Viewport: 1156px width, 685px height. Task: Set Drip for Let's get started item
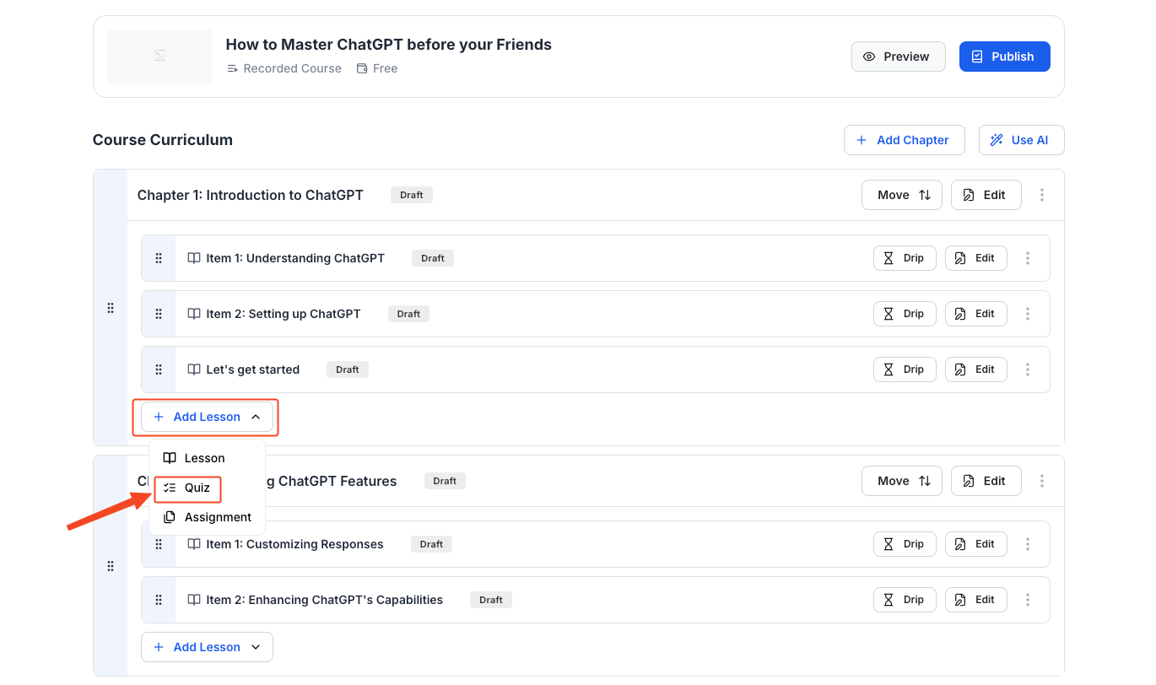click(x=905, y=369)
